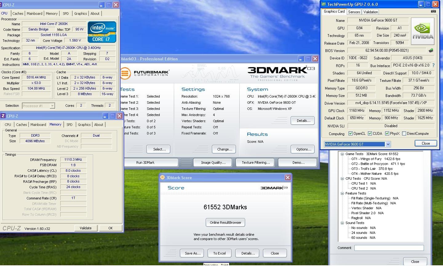
Task: Click Close button in GPU-Z window
Action: (426, 143)
